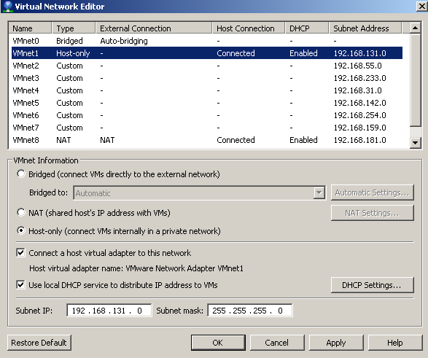This screenshot has width=428, height=358.
Task: Click the Custom type cell of VMnet2
Action: point(69,66)
